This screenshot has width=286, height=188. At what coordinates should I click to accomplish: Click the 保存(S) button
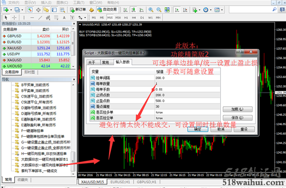point(237,118)
